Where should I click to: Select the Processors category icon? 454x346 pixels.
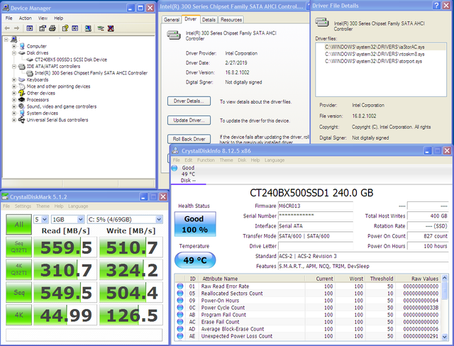[22, 99]
